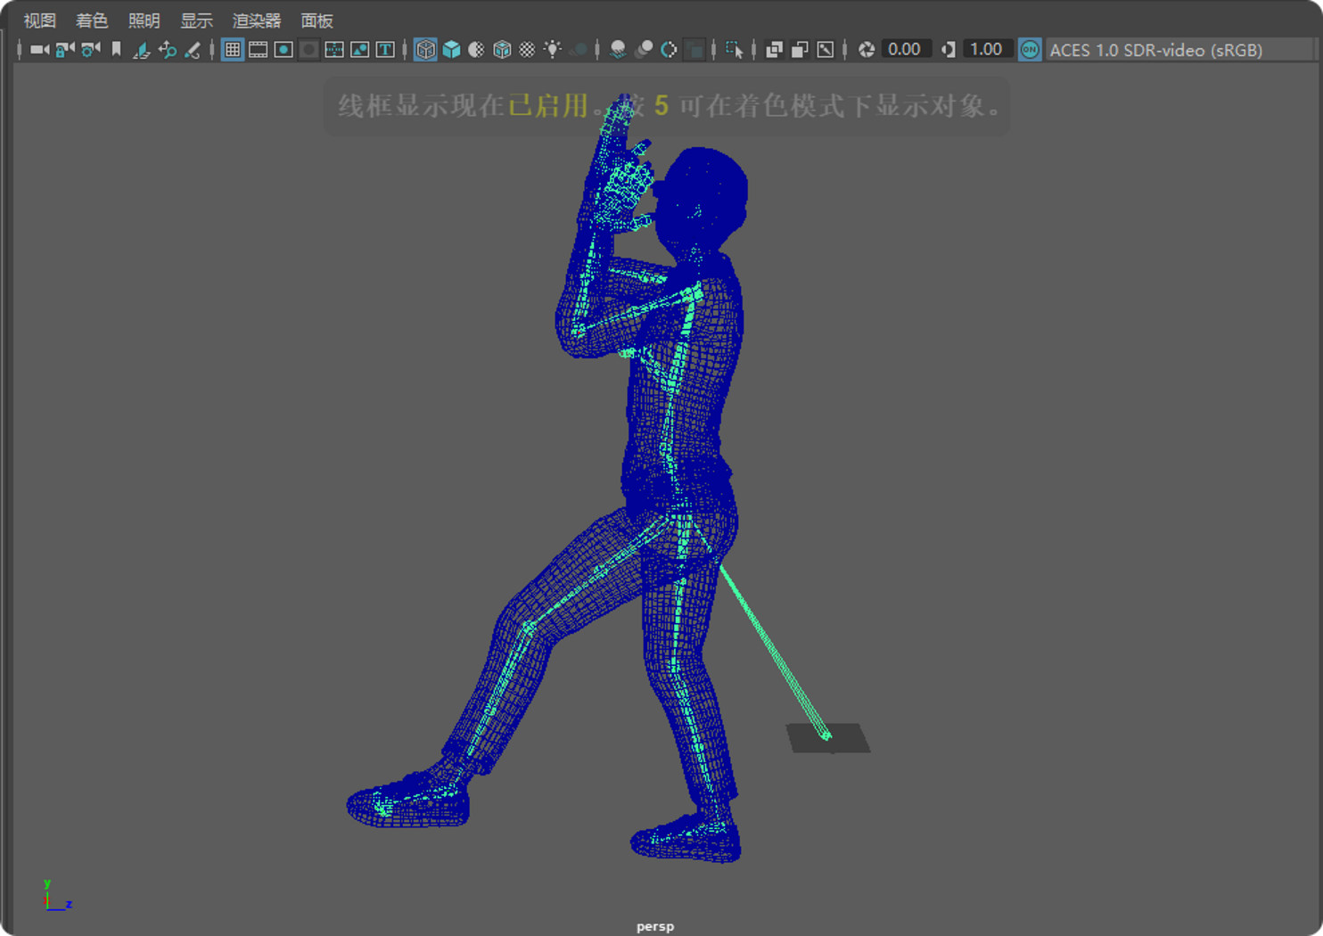Open the Grease Pencil tool
Screen dimensions: 1323x936
(x=193, y=50)
